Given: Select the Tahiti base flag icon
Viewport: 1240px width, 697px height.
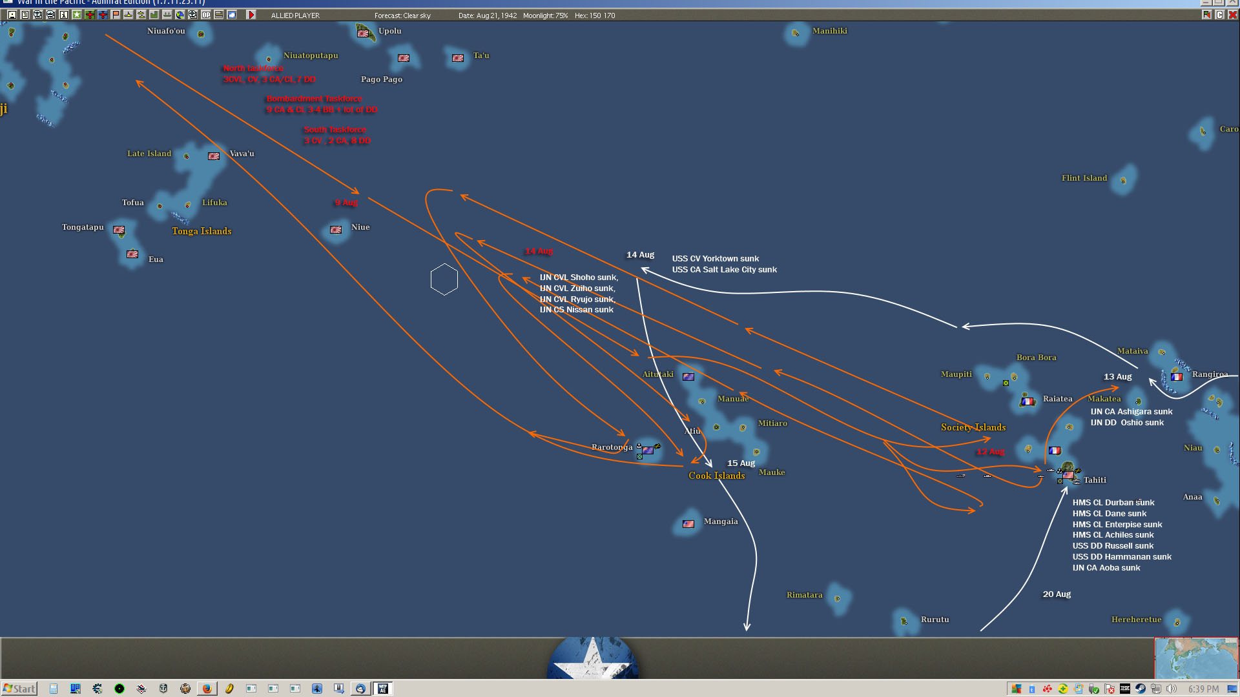Looking at the screenshot, I should click(1068, 475).
